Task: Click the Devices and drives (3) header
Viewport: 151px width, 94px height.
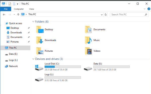Action: click(x=49, y=59)
